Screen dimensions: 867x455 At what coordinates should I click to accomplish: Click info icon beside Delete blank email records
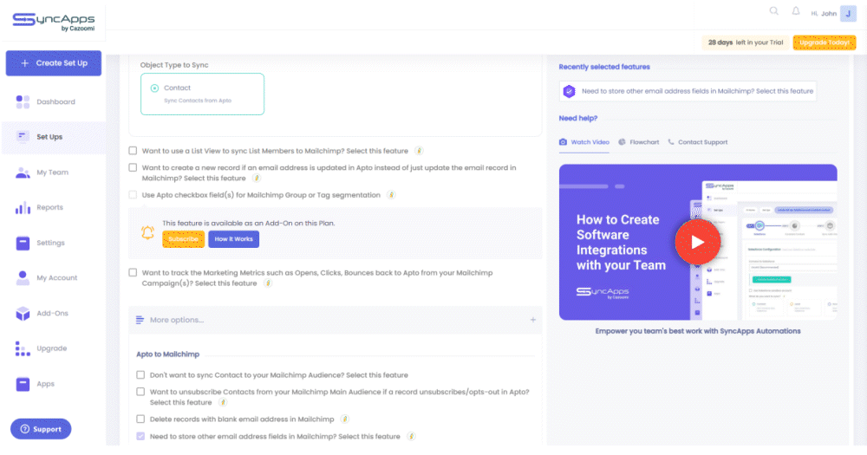(x=344, y=419)
